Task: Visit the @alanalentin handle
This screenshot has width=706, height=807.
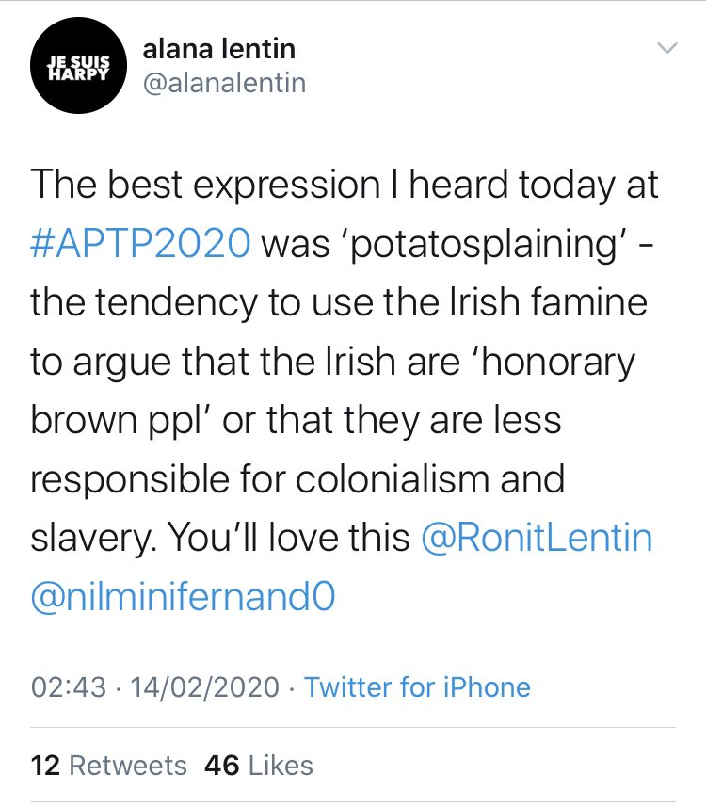Action: [x=224, y=83]
